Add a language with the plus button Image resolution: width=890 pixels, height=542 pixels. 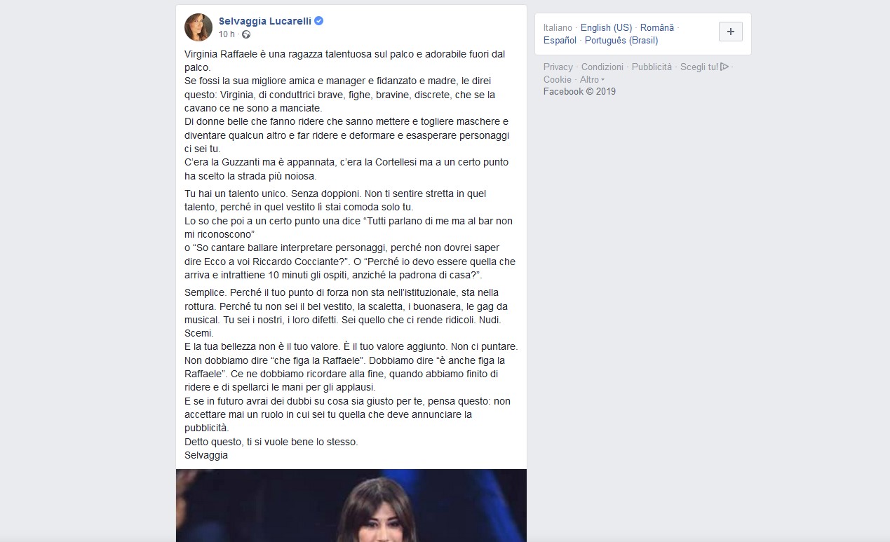point(731,32)
